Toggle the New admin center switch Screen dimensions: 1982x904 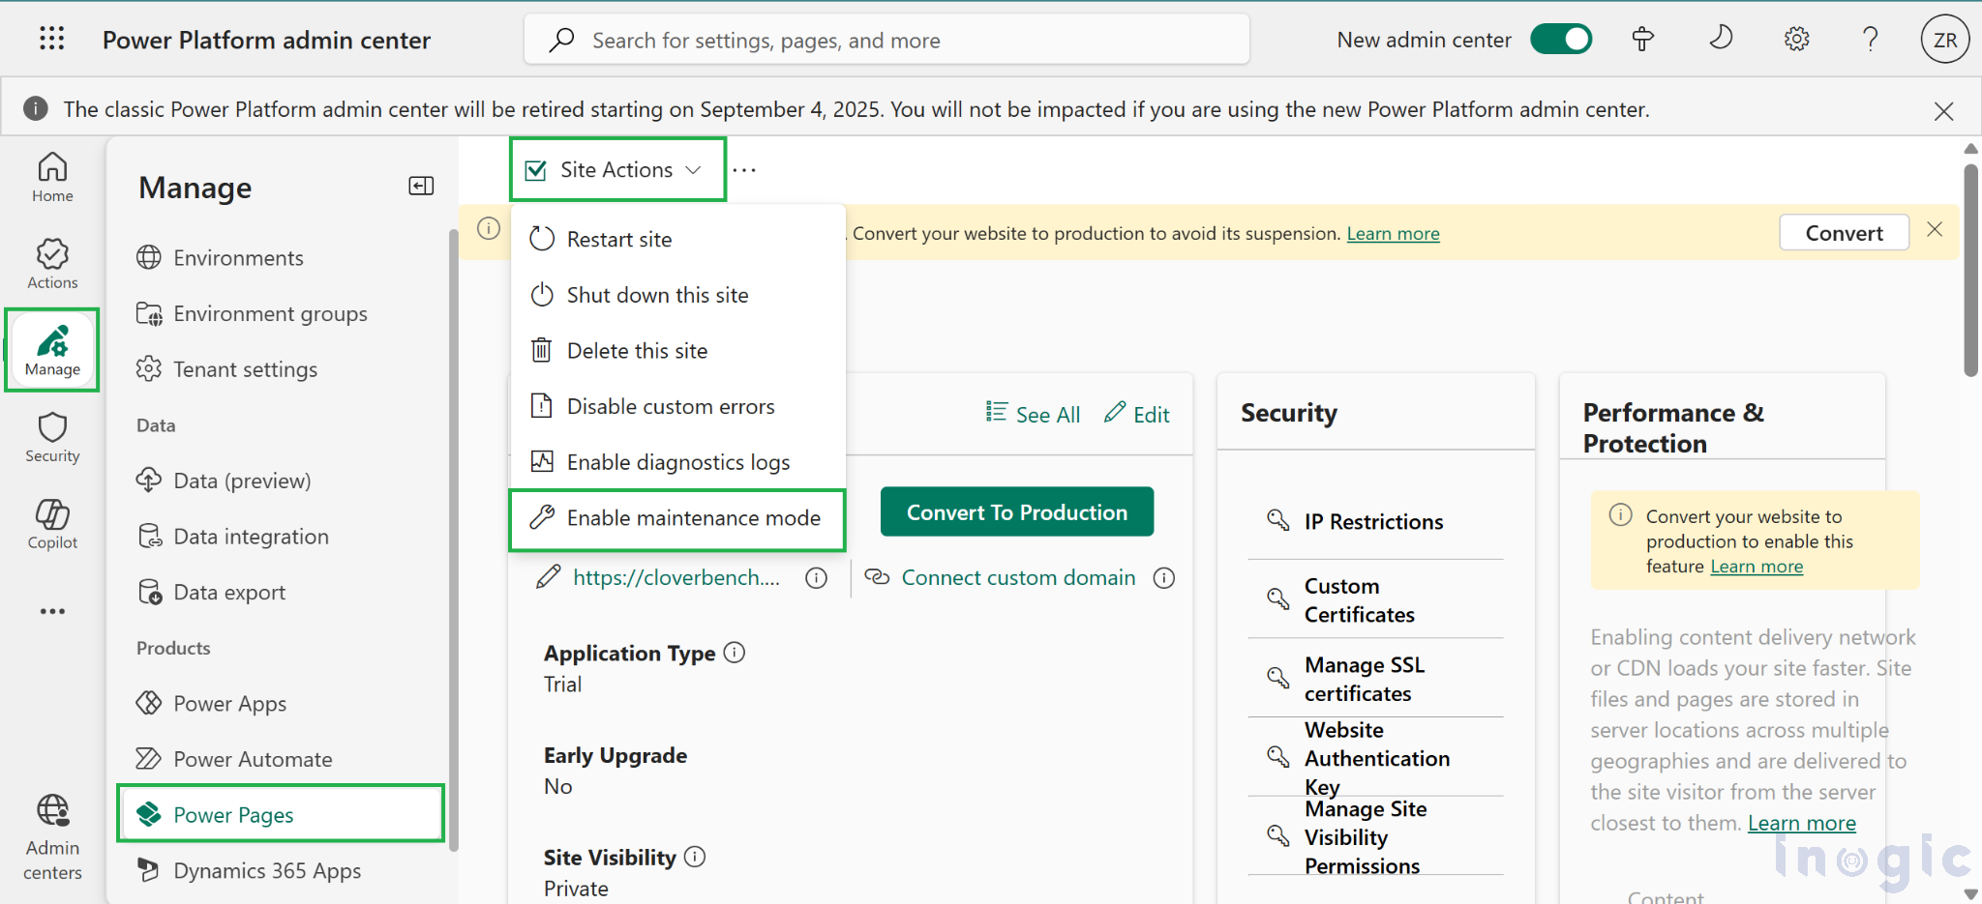click(1560, 40)
